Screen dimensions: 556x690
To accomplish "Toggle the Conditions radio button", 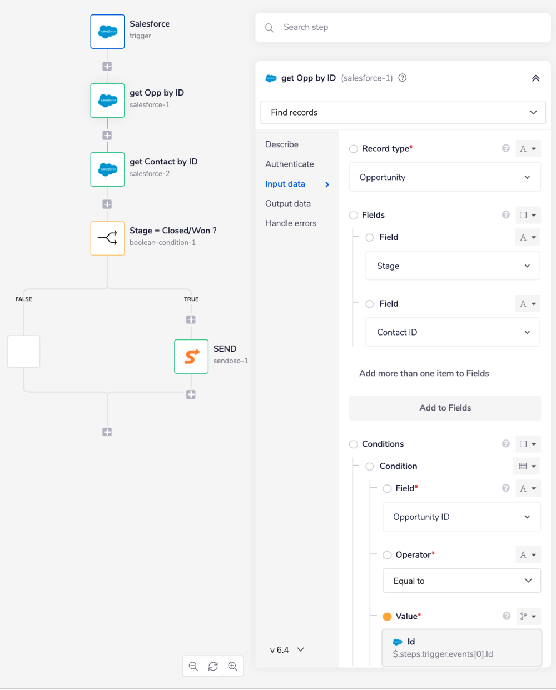I will click(354, 444).
